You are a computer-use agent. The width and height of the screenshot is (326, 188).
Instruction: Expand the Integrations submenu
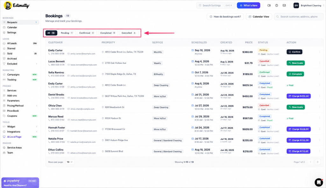37,132
